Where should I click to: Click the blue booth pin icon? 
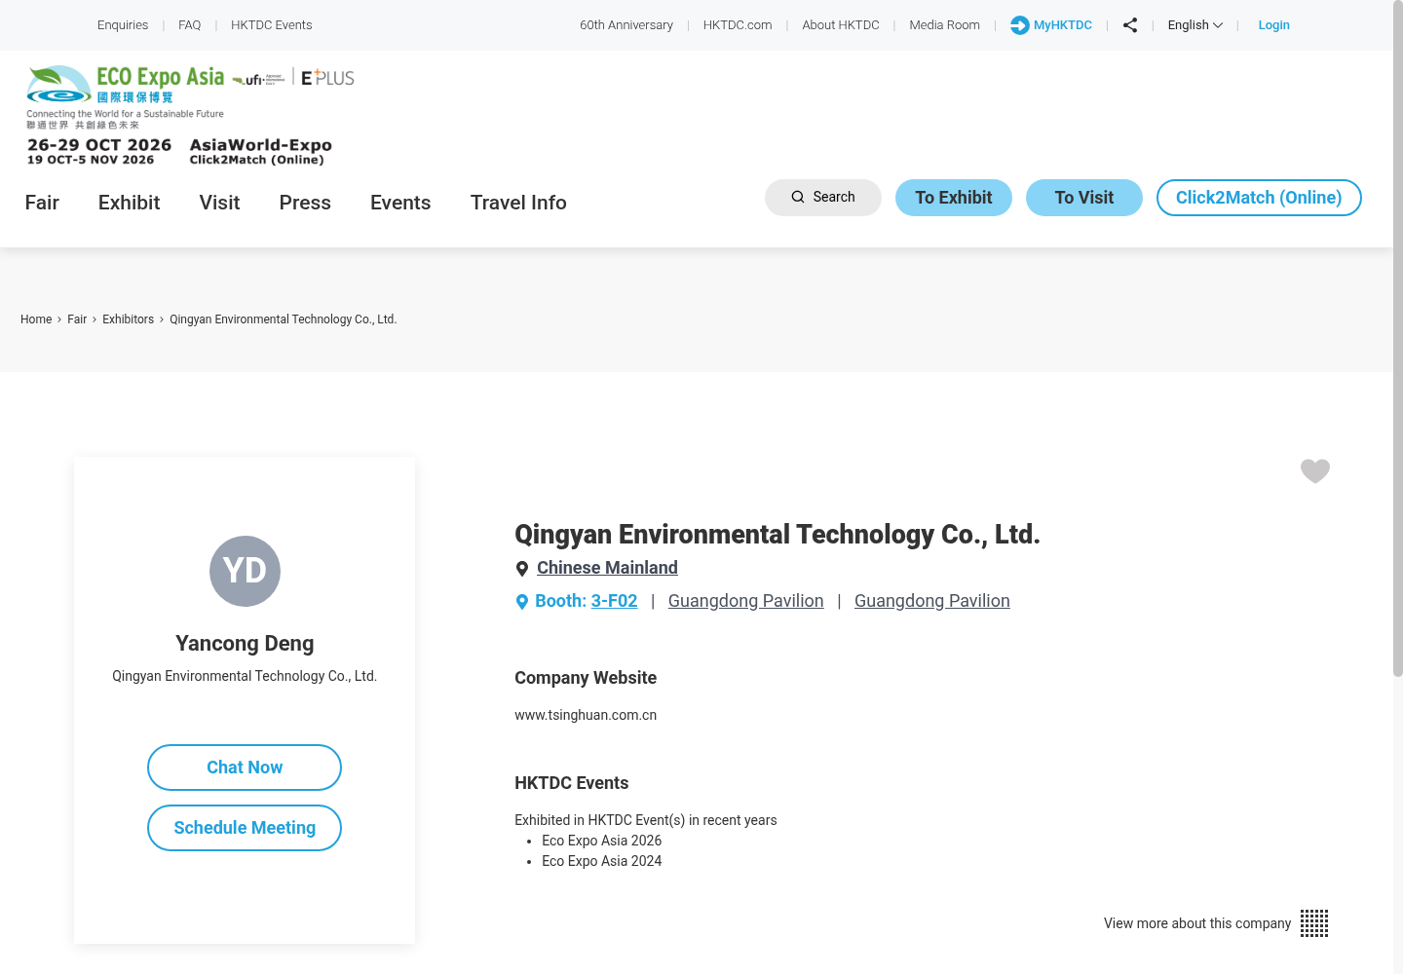[522, 602]
